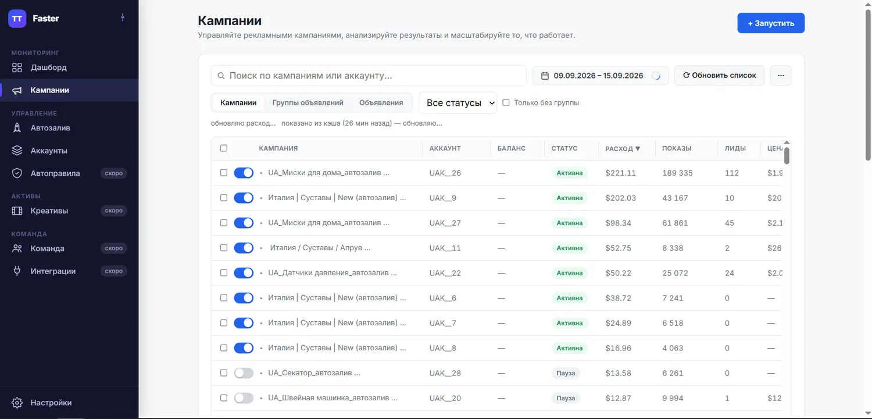This screenshot has width=872, height=419.
Task: Sort the table by КАМПАНИЯ column header
Action: (x=278, y=148)
